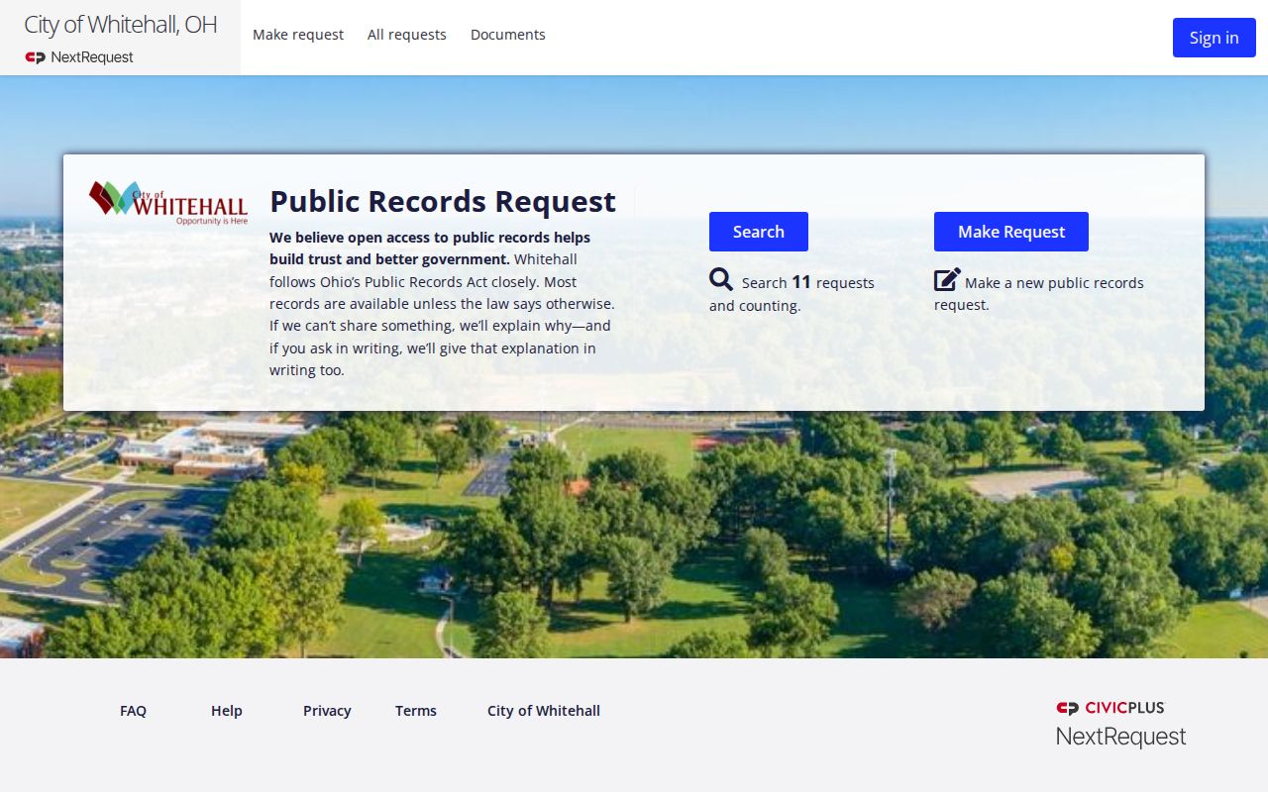This screenshot has height=792, width=1268.
Task: Open the Help footer link
Action: [x=227, y=711]
